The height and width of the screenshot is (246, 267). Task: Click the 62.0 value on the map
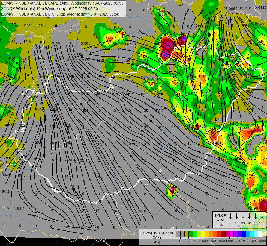point(145,94)
